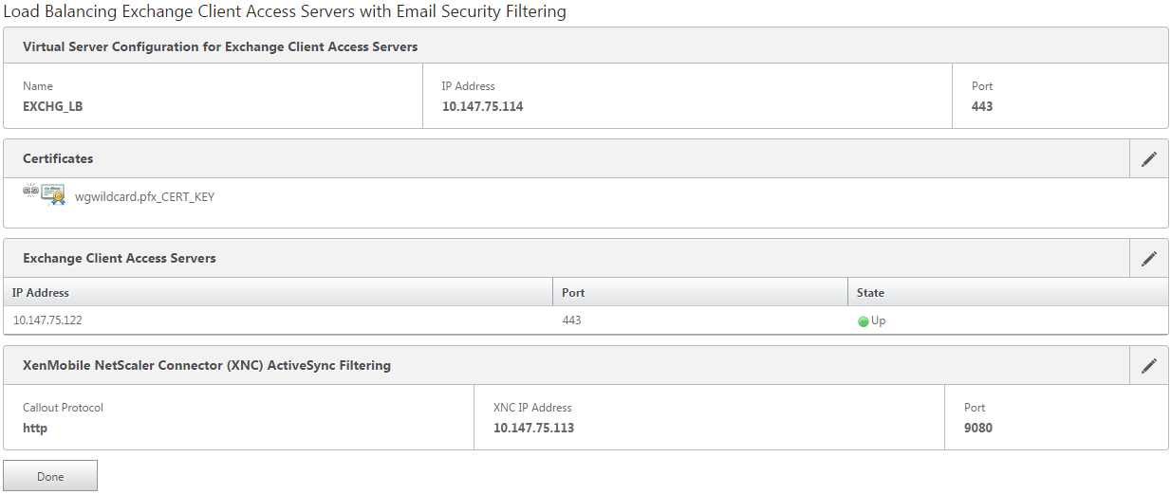The image size is (1171, 494).
Task: Click the virtual server IP 10.147.75.114
Action: (482, 106)
